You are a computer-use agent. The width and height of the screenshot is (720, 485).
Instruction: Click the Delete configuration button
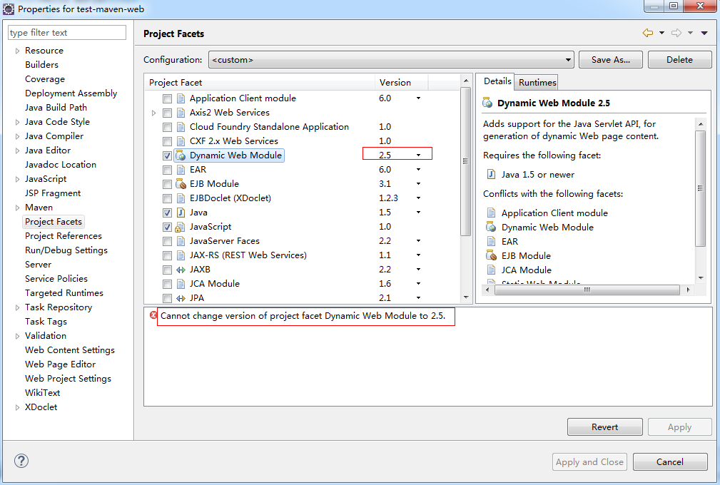tap(679, 60)
